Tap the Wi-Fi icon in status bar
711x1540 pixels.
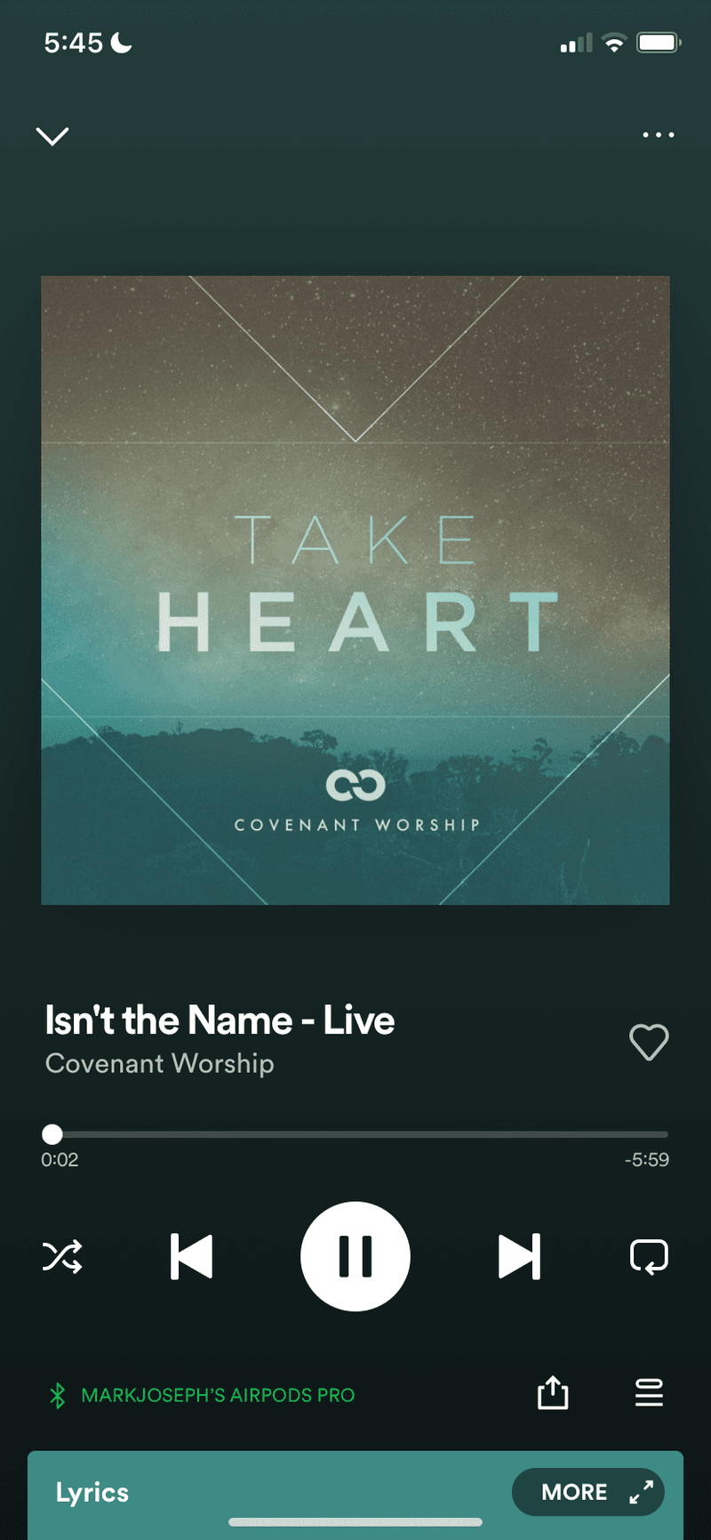[x=613, y=42]
